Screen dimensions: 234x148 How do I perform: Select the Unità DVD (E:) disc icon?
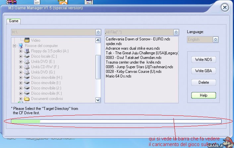coord(27,62)
